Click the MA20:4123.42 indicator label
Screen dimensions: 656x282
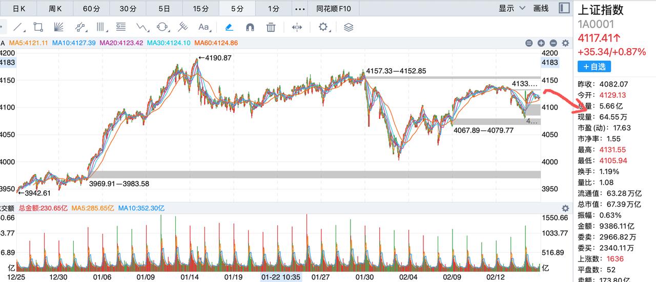tap(121, 43)
